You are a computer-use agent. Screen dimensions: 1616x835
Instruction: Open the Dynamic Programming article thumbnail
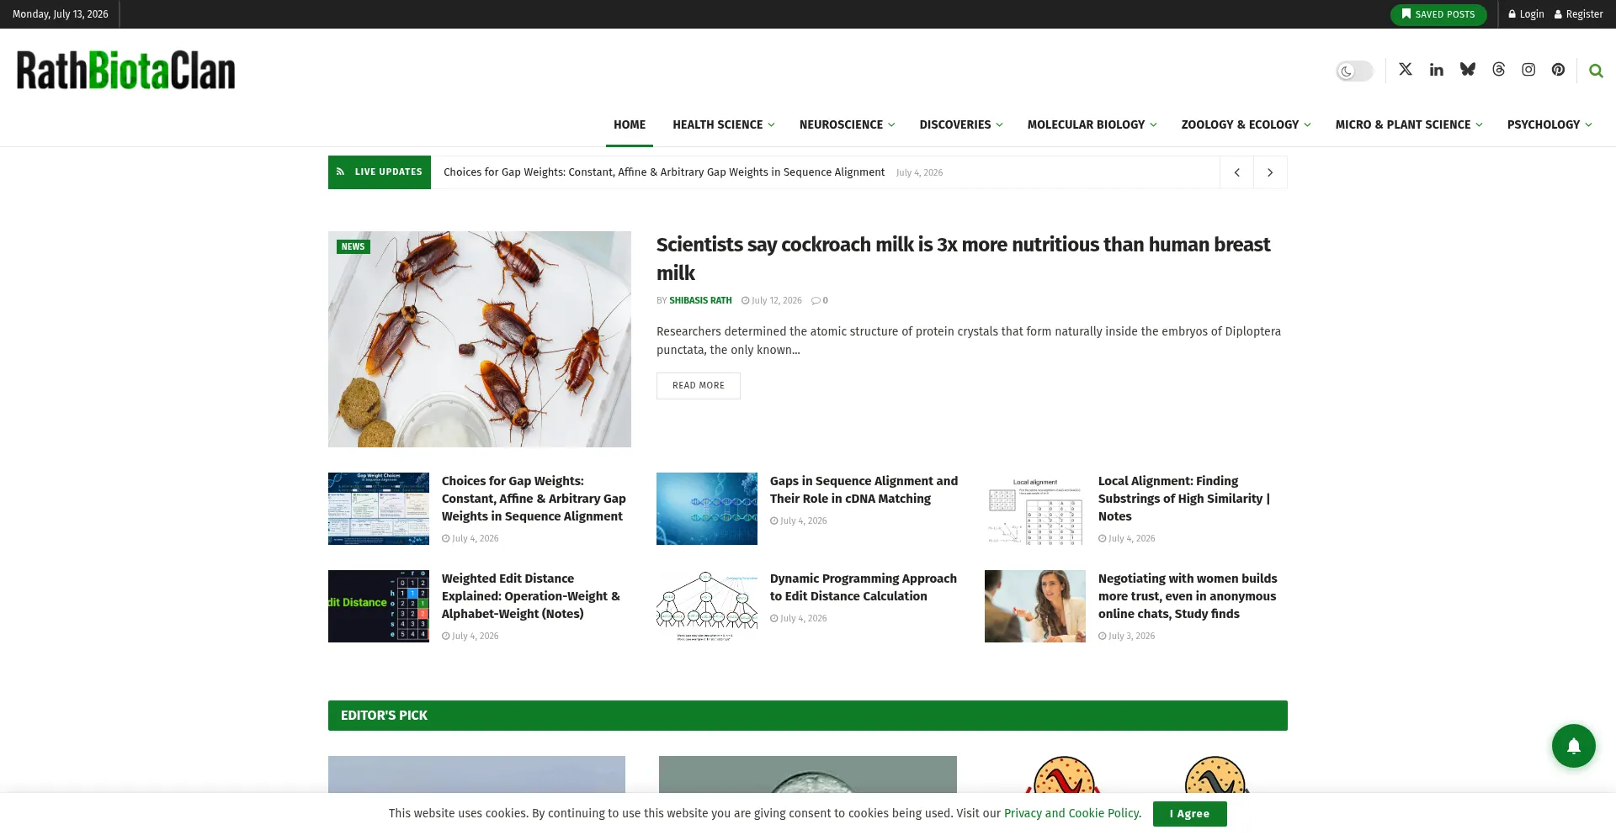coord(707,606)
